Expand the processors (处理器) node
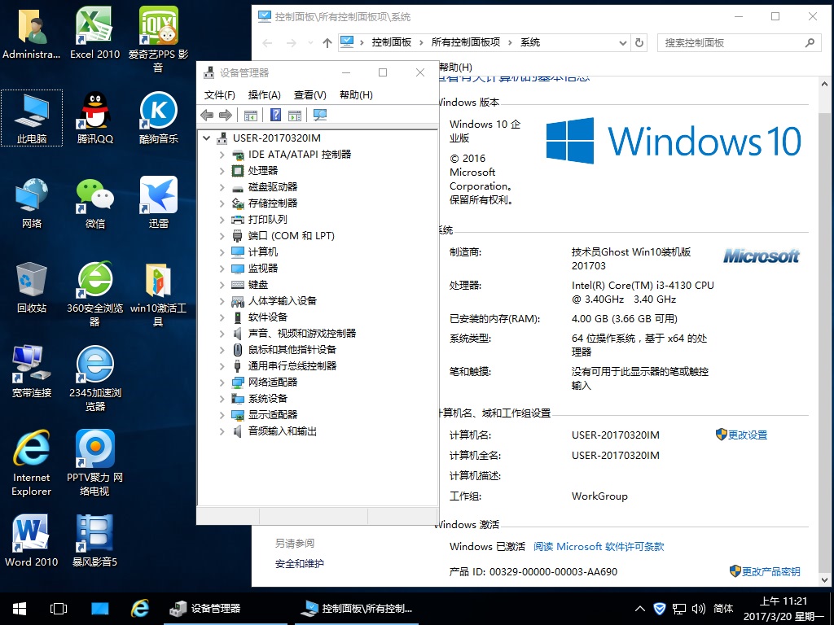This screenshot has width=834, height=625. coord(222,171)
